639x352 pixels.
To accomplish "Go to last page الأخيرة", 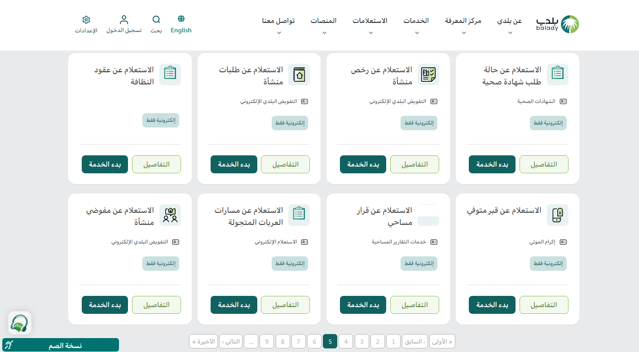I will click(x=203, y=342).
